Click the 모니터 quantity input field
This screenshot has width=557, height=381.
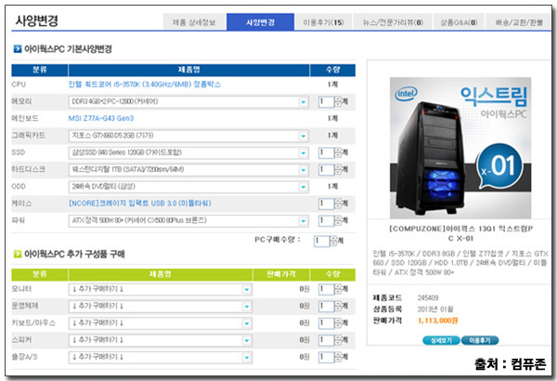[x=326, y=289]
